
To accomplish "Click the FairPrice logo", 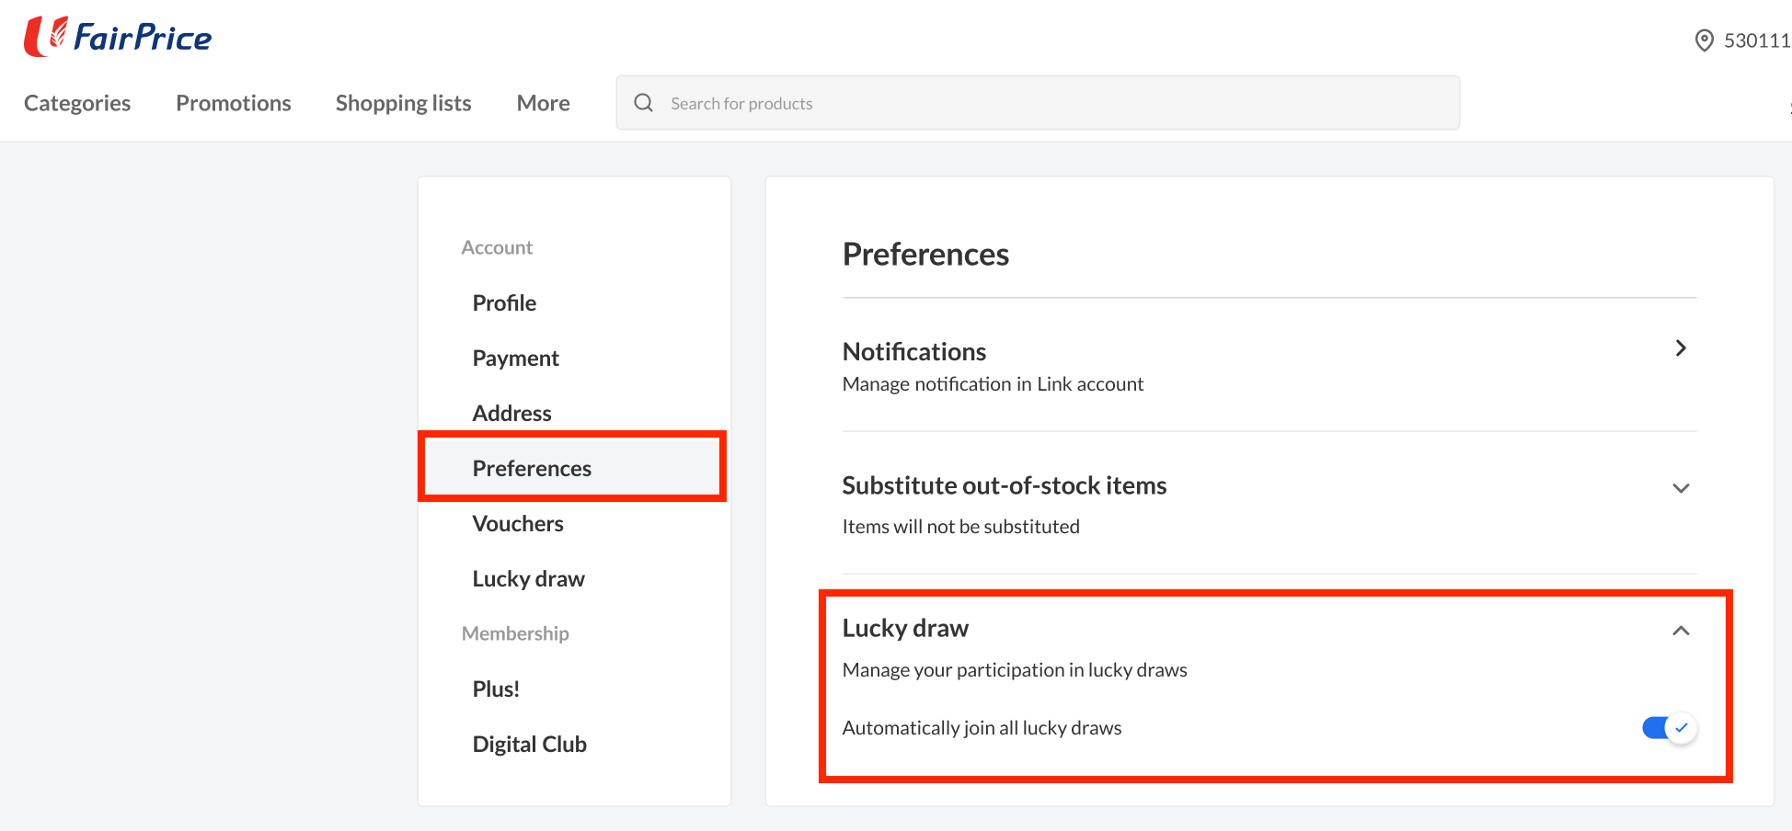I will pos(118,37).
